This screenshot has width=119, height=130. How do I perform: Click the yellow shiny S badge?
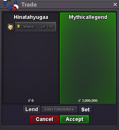pyautogui.click(x=19, y=26)
